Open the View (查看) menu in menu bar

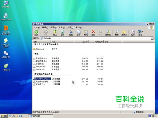(x=53, y=27)
